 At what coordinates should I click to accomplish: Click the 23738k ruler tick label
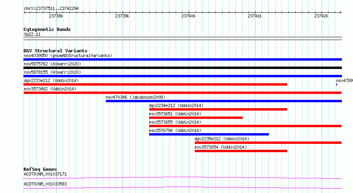56,16
